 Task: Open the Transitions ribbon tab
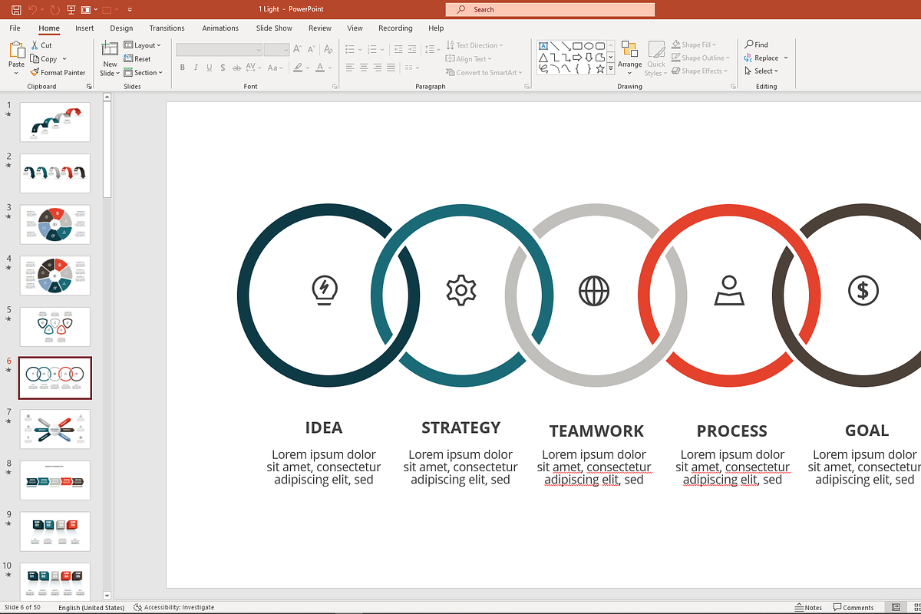[x=167, y=28]
